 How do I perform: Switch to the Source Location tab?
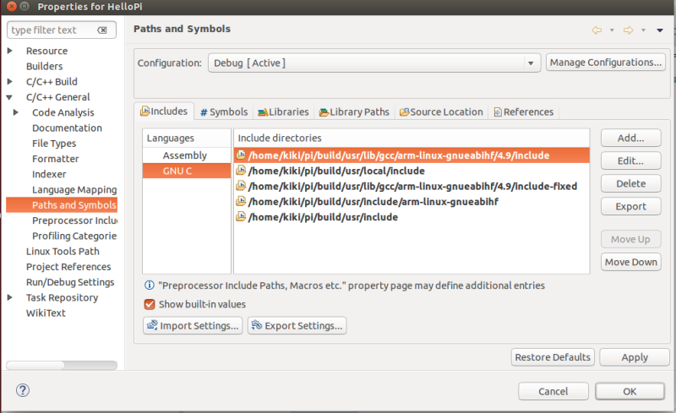pyautogui.click(x=441, y=112)
